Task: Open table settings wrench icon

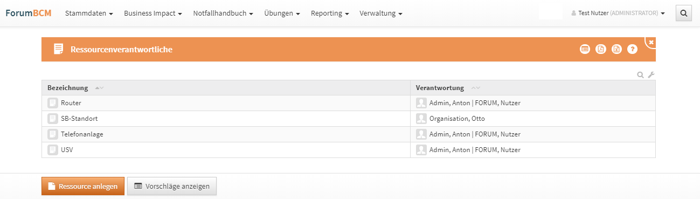Action: tap(651, 75)
